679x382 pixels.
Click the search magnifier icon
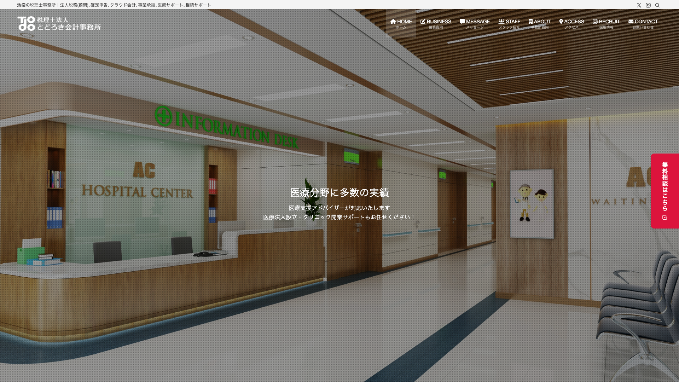[657, 5]
